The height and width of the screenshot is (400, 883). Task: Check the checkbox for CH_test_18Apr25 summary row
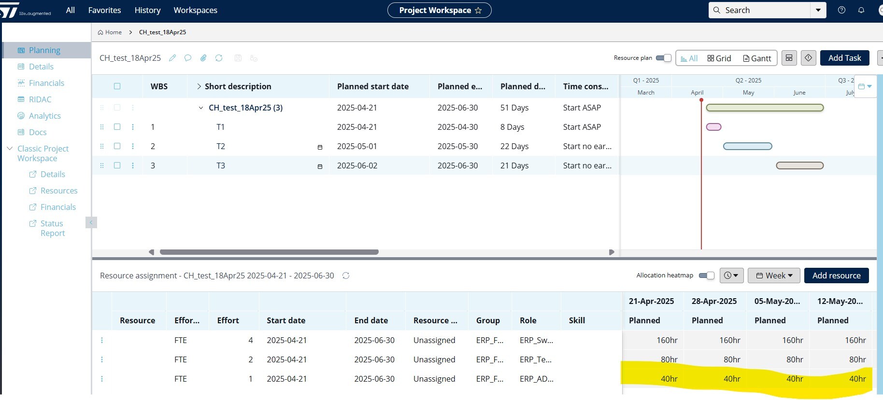click(117, 107)
